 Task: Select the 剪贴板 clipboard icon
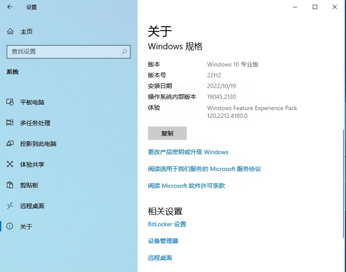10,185
